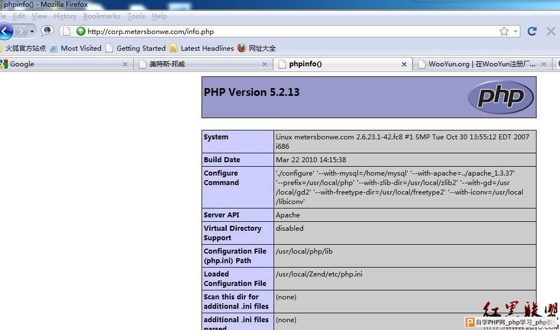Select the System row label
Image resolution: width=560 pixels, height=330 pixels.
tap(216, 137)
